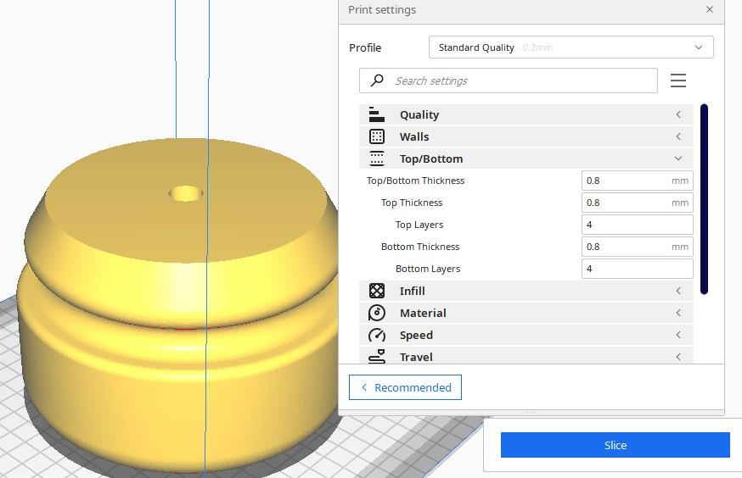
Task: Click the Speed gauge icon
Action: [x=377, y=335]
